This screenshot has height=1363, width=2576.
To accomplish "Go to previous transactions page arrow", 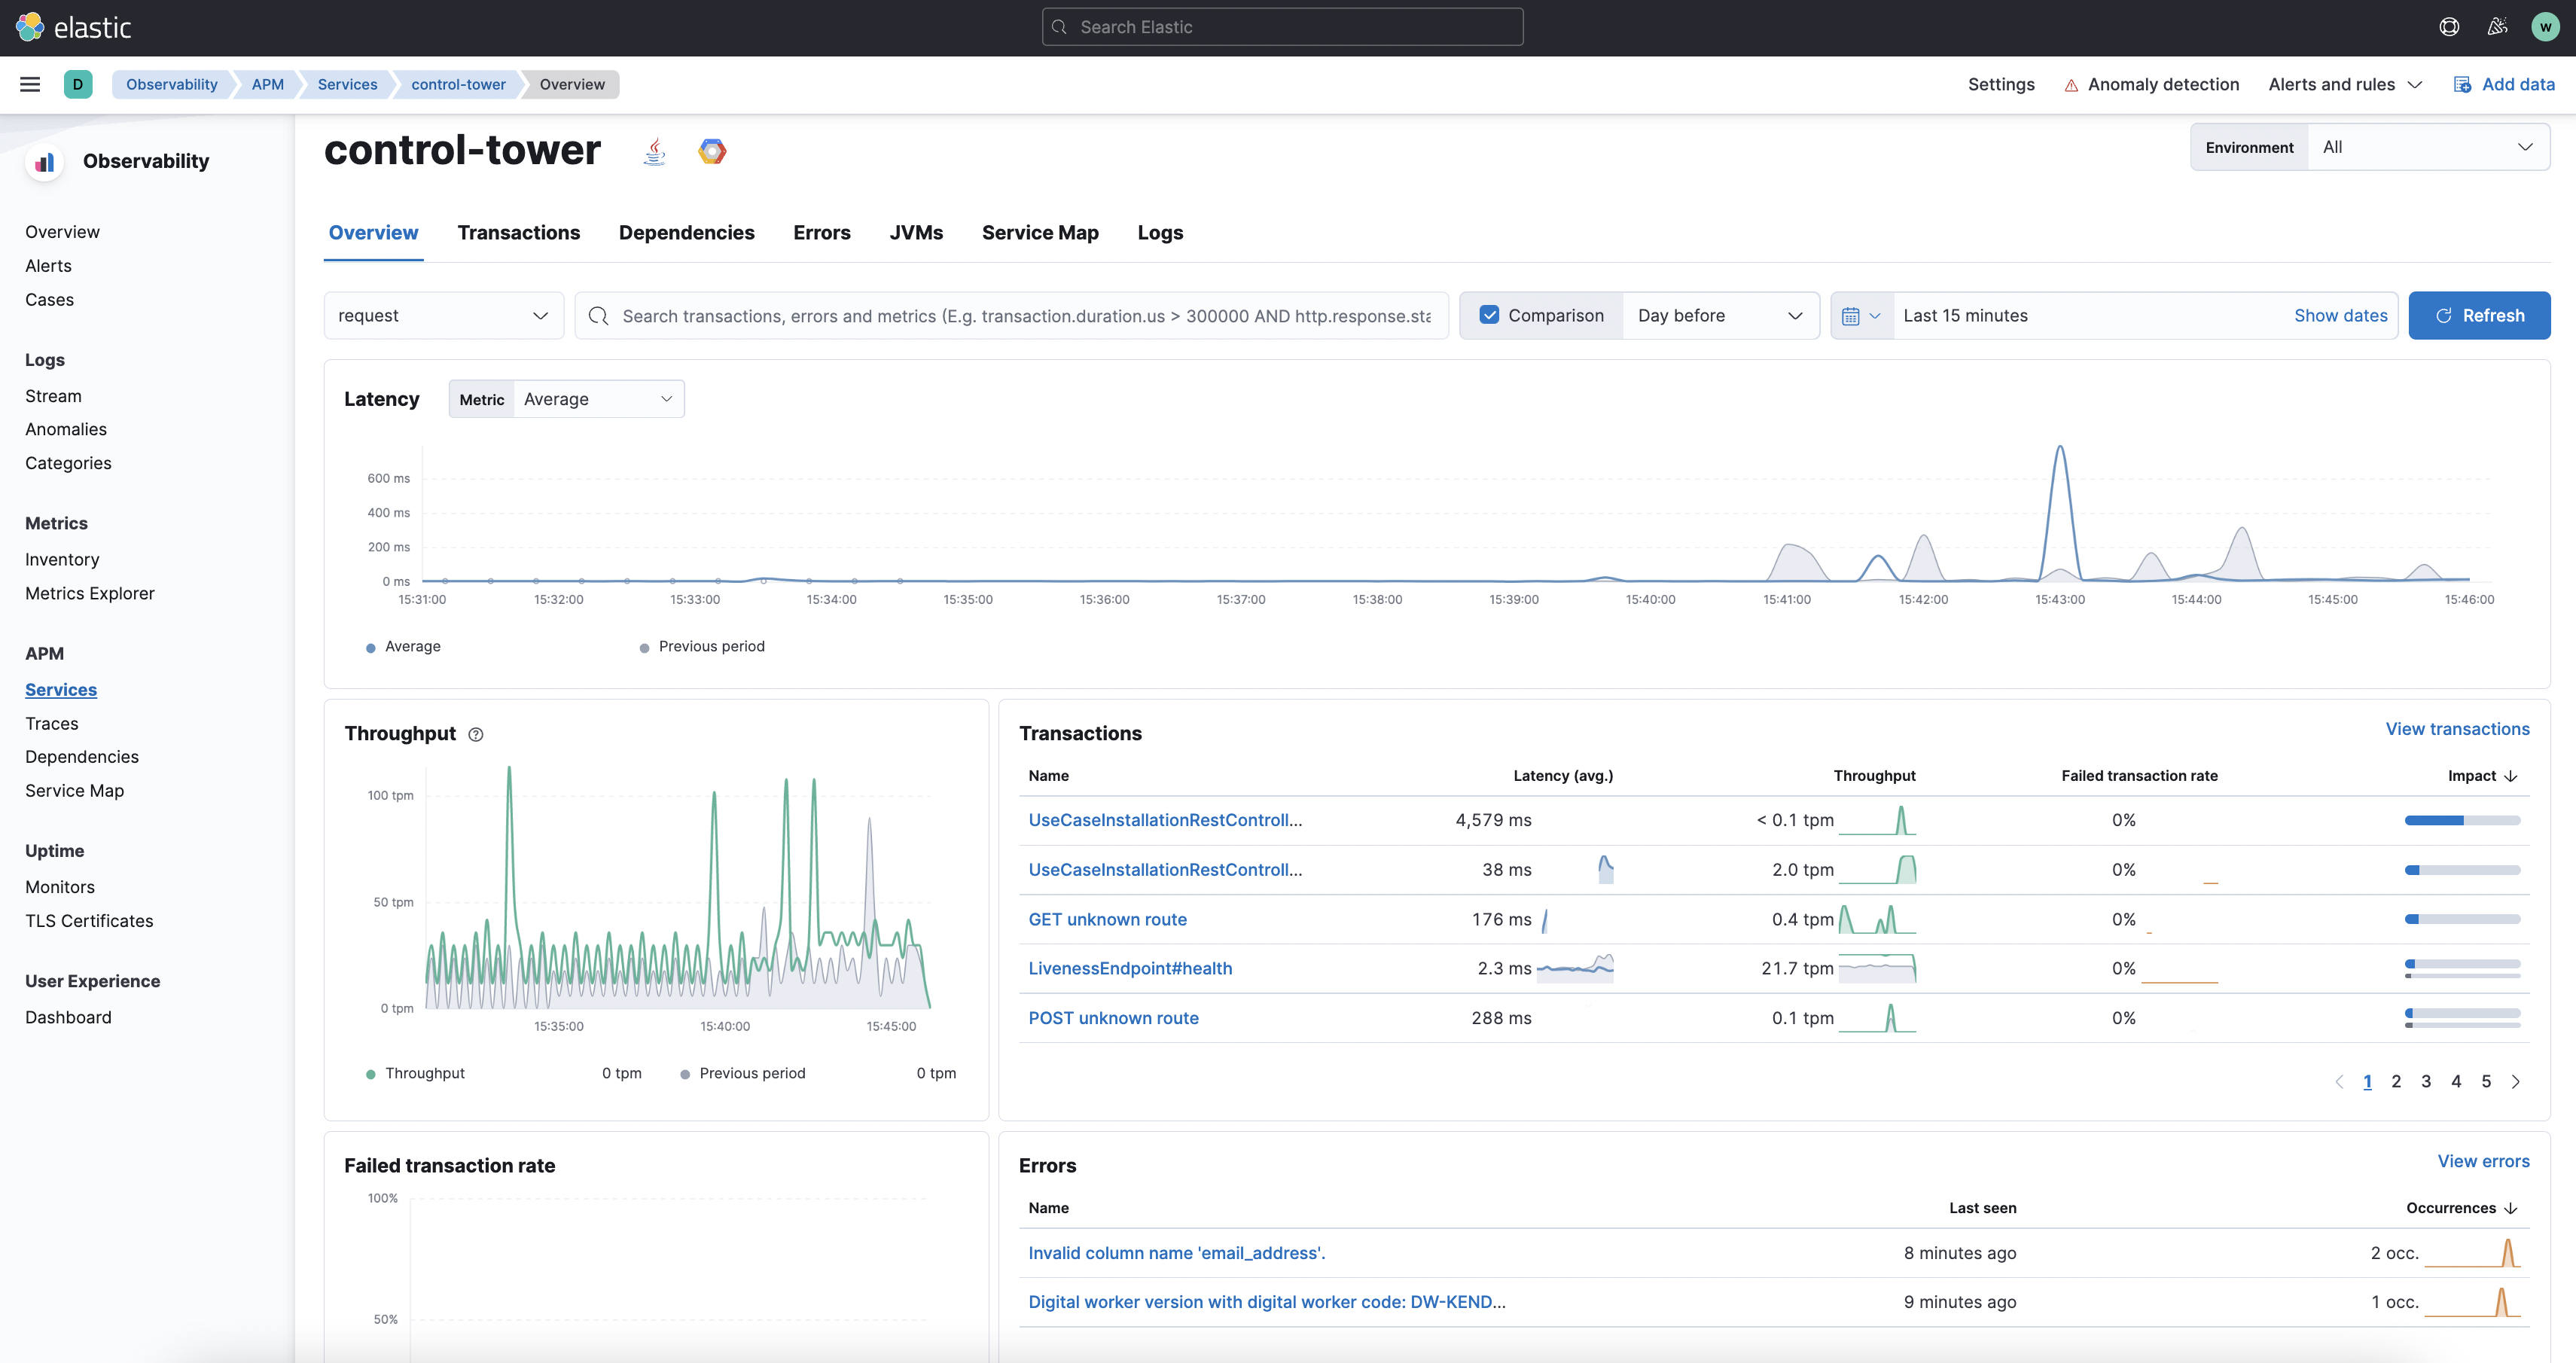I will click(2339, 1081).
